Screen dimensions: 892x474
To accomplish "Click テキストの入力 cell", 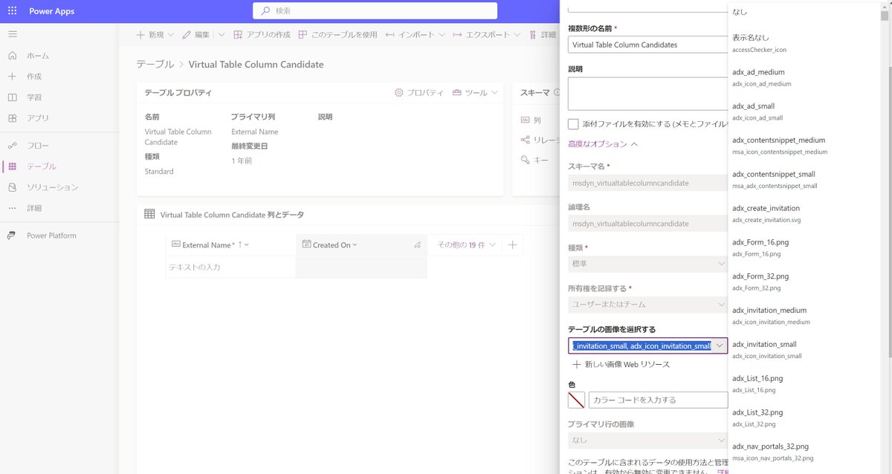I will [231, 267].
